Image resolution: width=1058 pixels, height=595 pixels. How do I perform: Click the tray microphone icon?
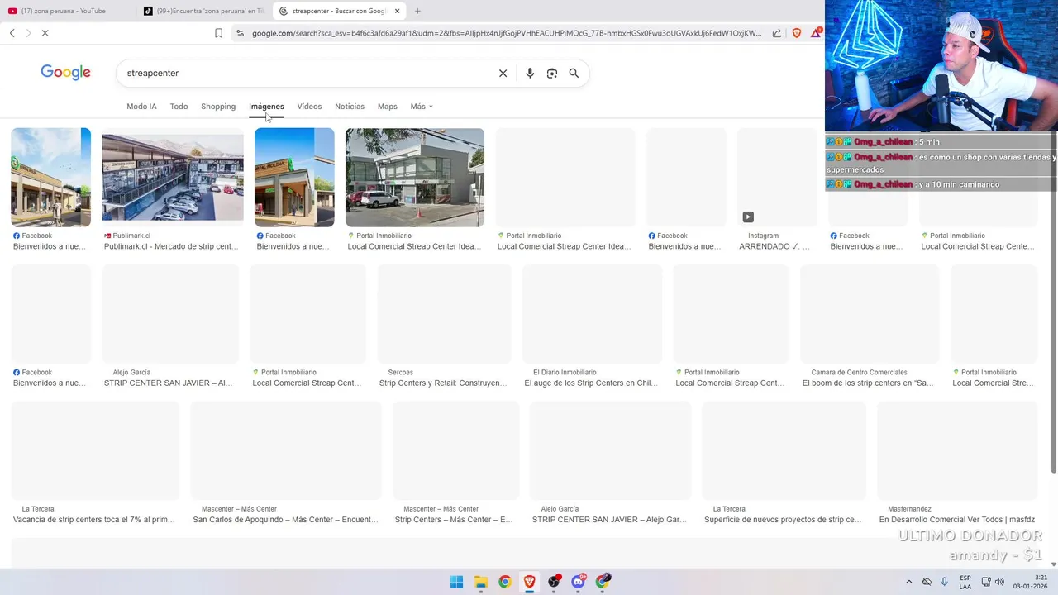pos(945,582)
